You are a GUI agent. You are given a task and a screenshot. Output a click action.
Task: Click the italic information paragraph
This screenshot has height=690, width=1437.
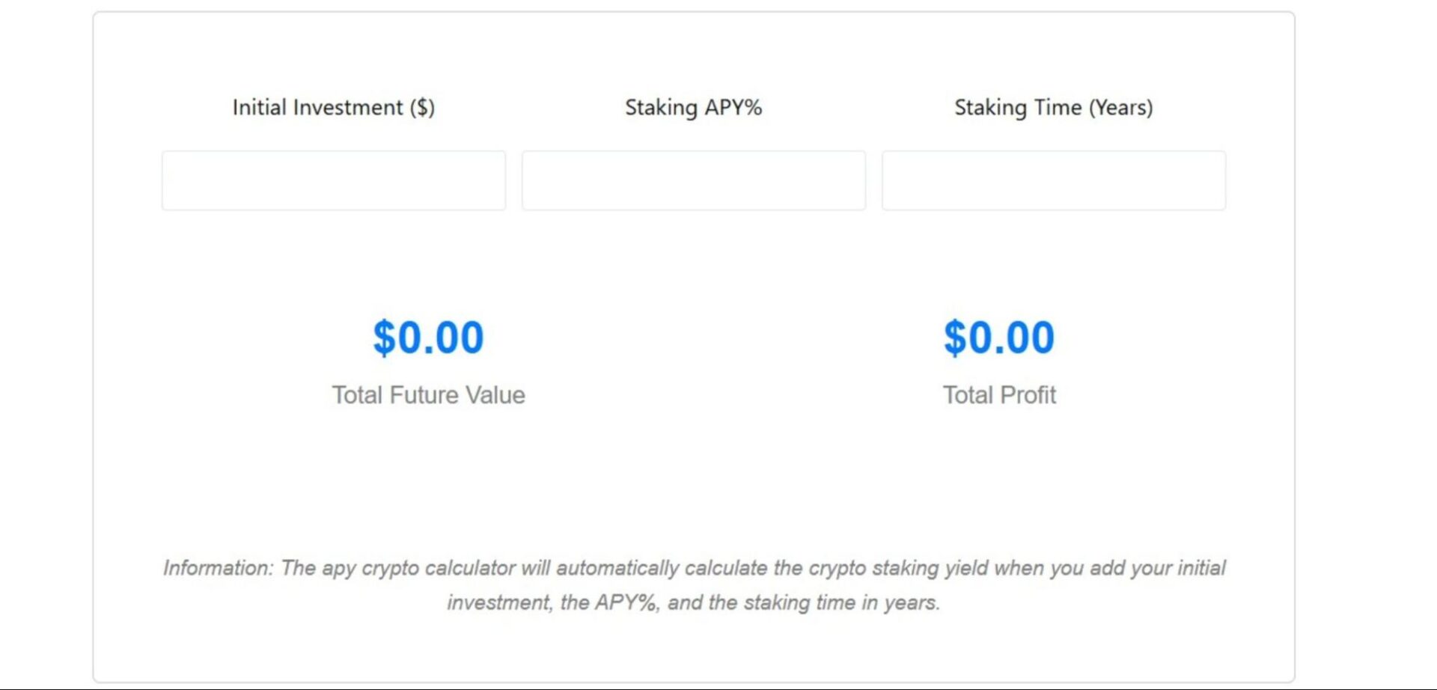click(695, 584)
